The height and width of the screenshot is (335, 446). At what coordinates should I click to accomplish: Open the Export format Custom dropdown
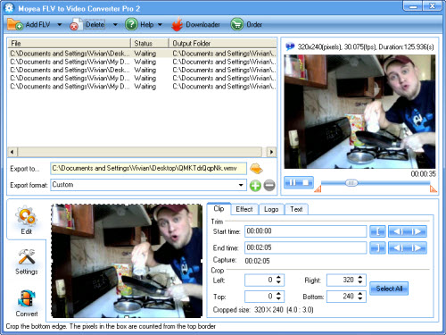point(241,185)
